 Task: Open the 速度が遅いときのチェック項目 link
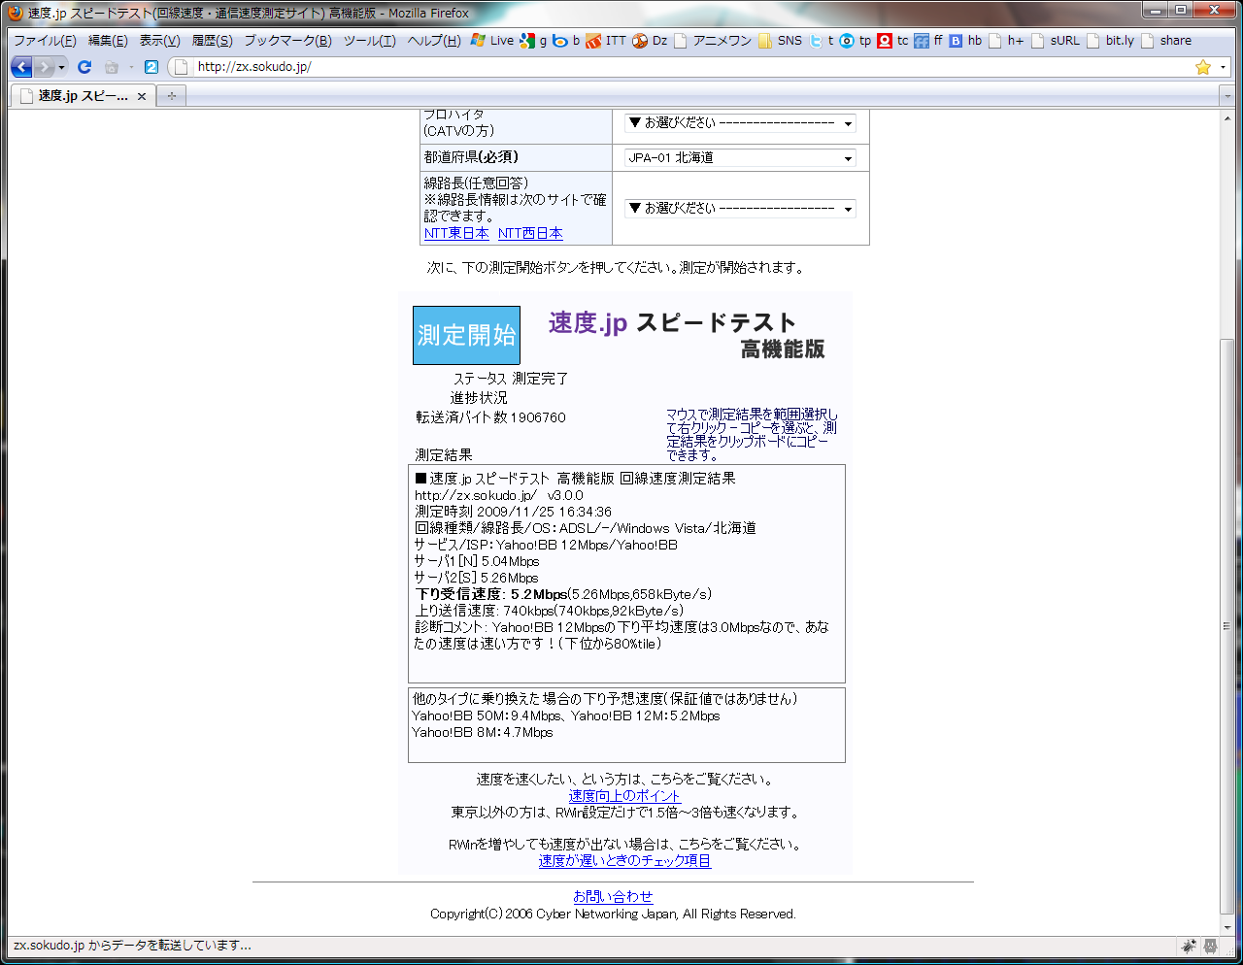coord(624,861)
